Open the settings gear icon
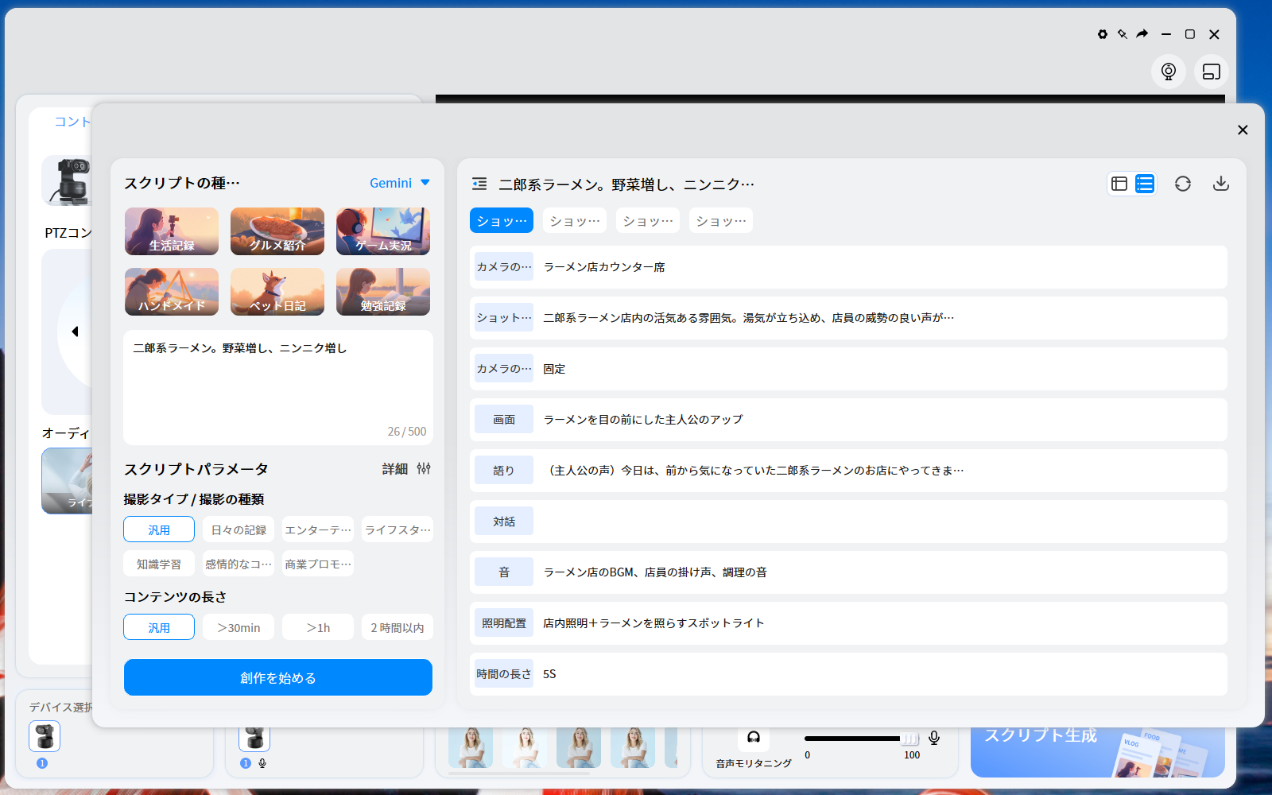The width and height of the screenshot is (1272, 795). click(x=1102, y=34)
